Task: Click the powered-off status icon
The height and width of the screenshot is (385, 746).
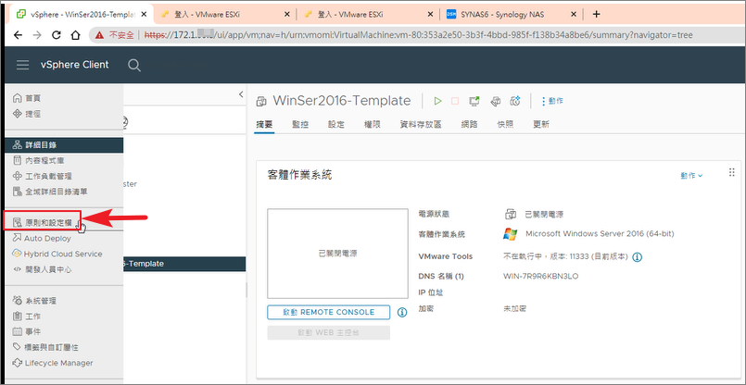Action: (511, 215)
